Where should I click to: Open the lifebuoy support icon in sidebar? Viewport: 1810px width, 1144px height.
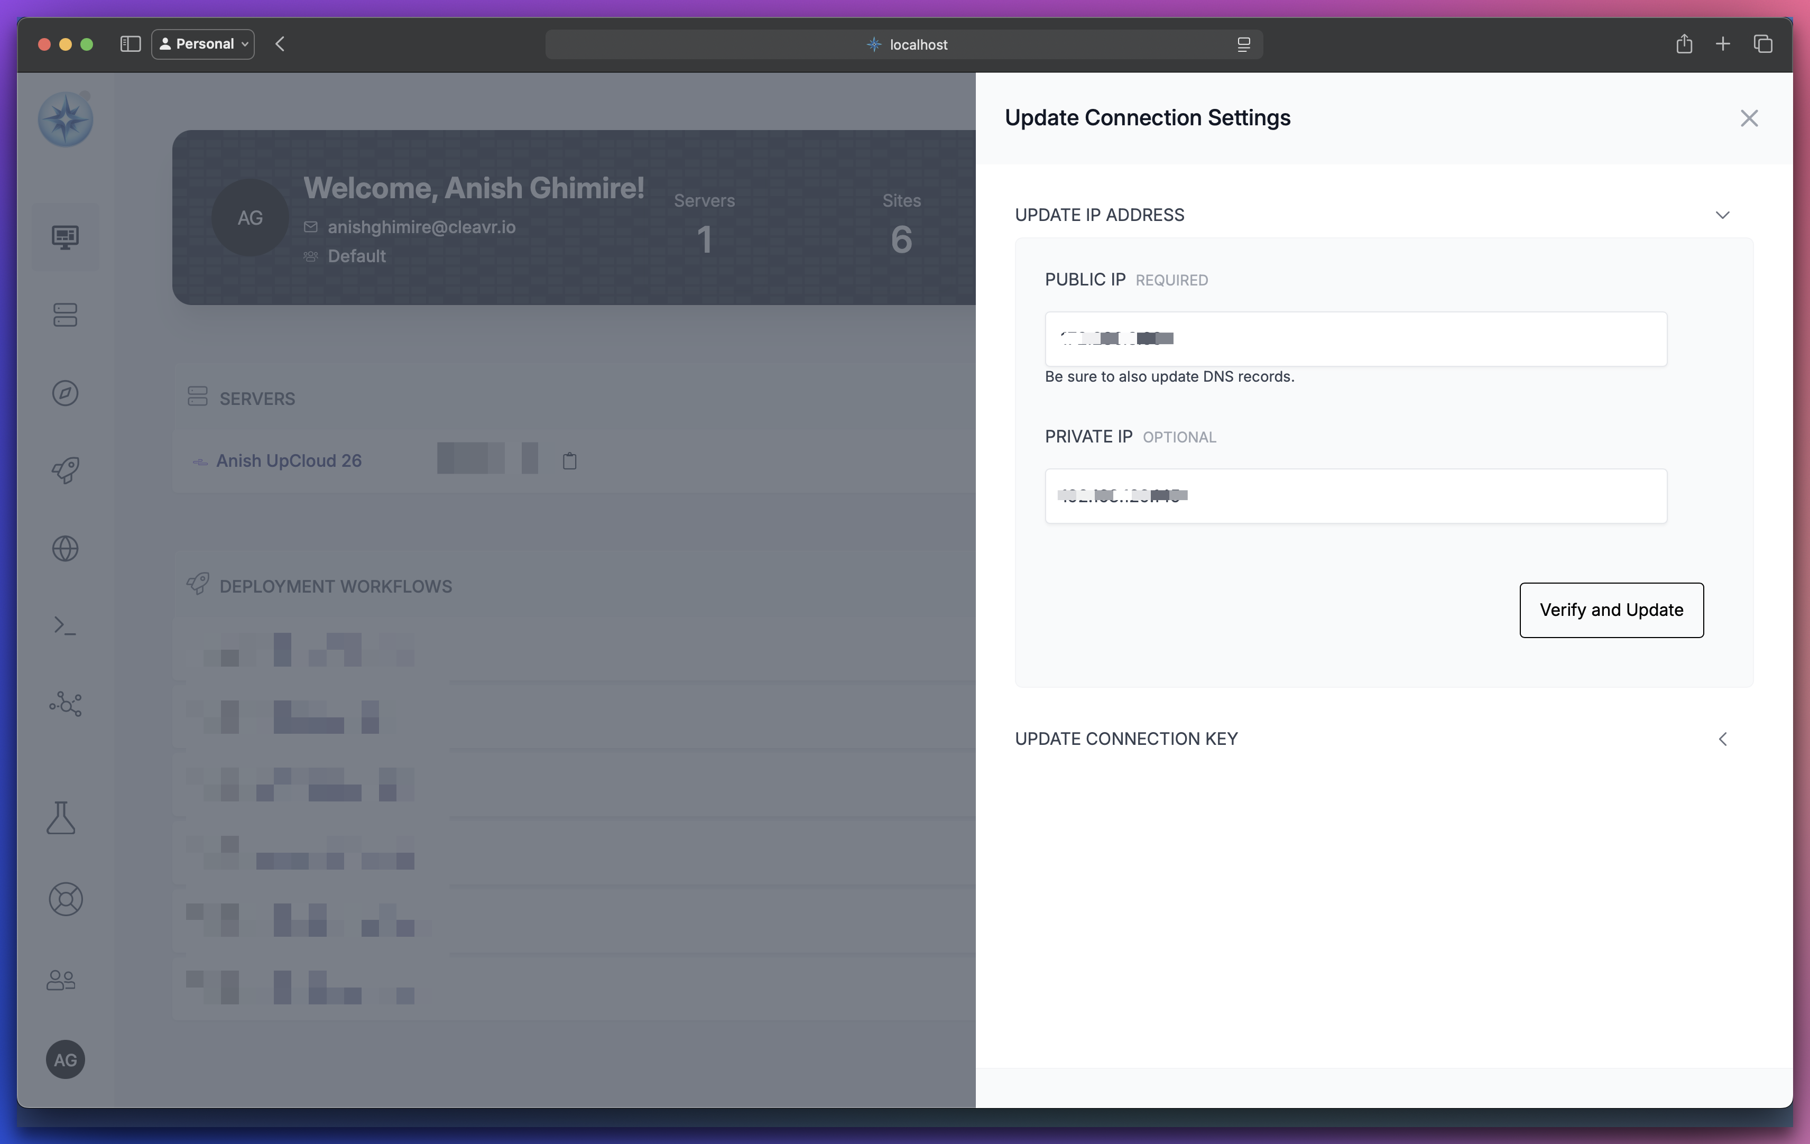[66, 899]
